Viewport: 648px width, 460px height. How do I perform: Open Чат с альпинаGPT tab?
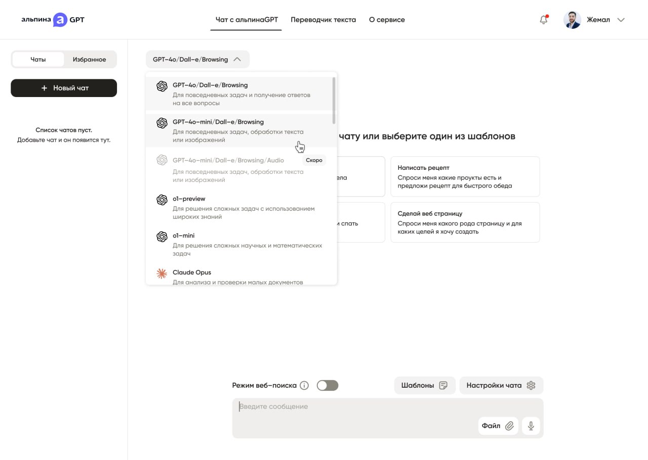pyautogui.click(x=247, y=20)
